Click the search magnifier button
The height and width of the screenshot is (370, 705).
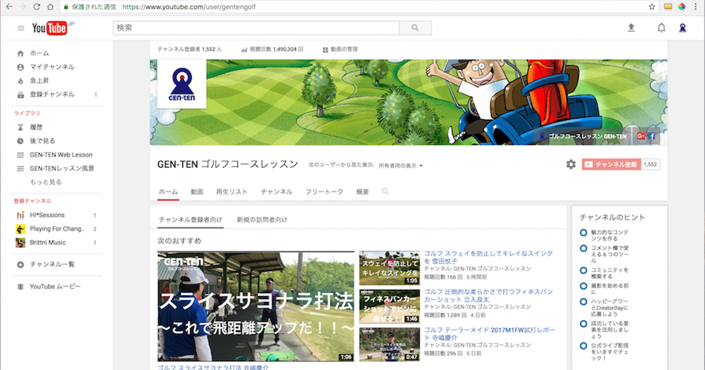(415, 28)
